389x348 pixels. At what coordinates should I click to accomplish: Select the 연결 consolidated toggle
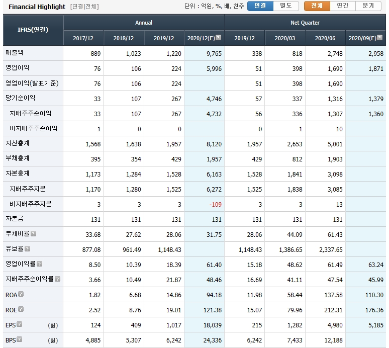coord(260,6)
